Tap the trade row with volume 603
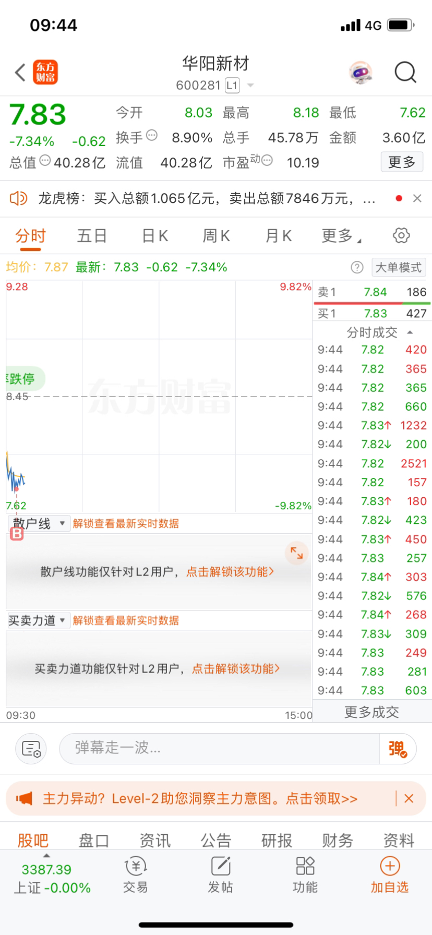The height and width of the screenshot is (935, 432). click(372, 690)
